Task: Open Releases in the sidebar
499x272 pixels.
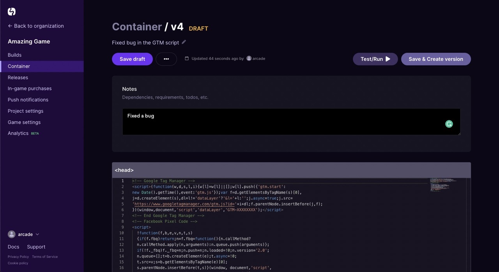Action: 18,77
